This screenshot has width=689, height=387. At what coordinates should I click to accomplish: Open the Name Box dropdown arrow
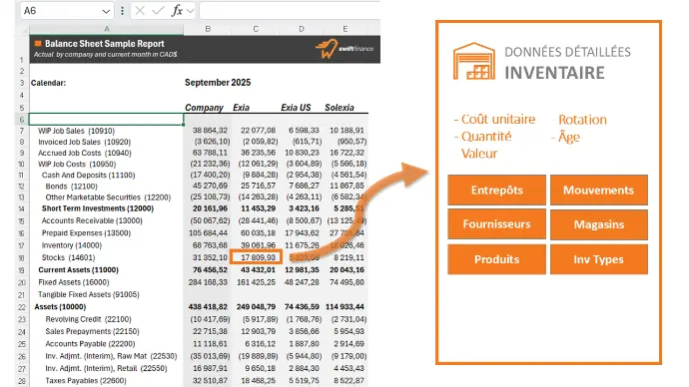click(106, 11)
